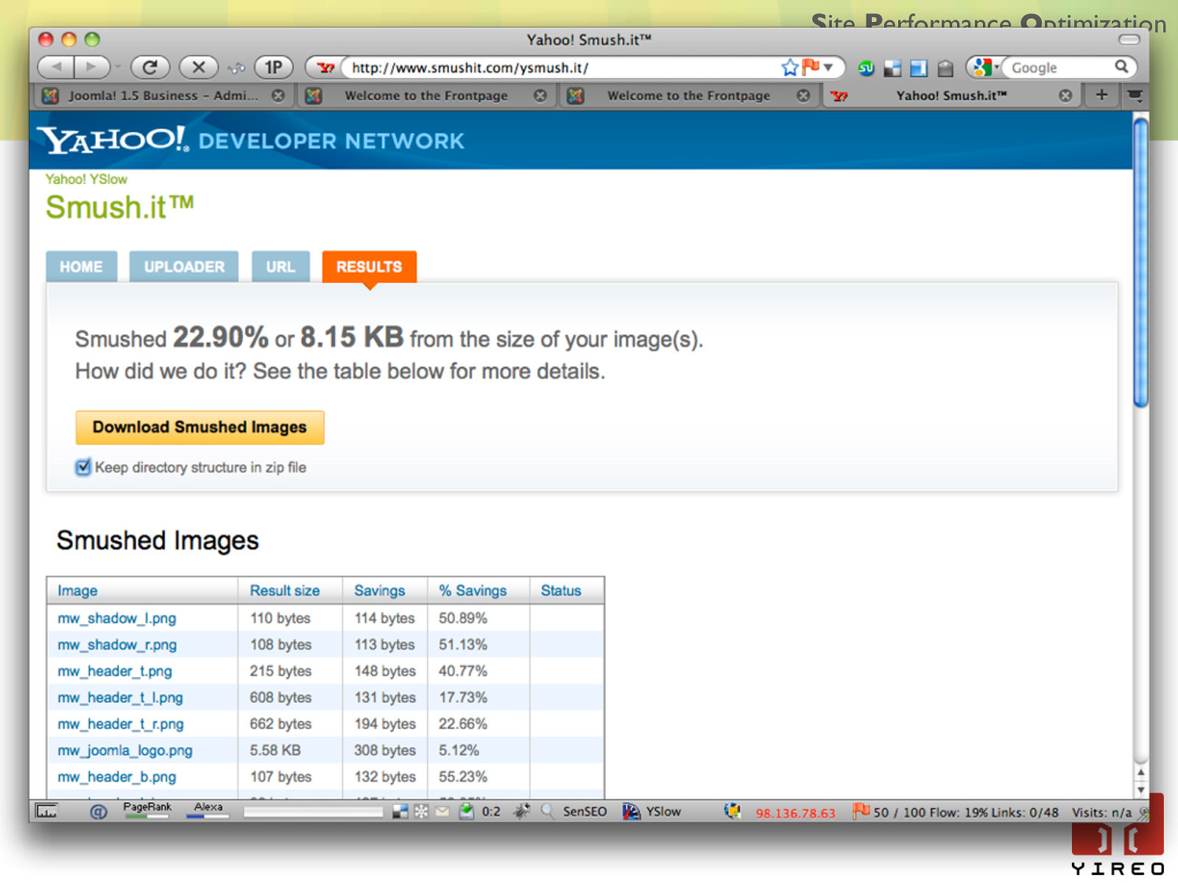The height and width of the screenshot is (883, 1178).
Task: Sort table by Status column header
Action: tap(561, 591)
